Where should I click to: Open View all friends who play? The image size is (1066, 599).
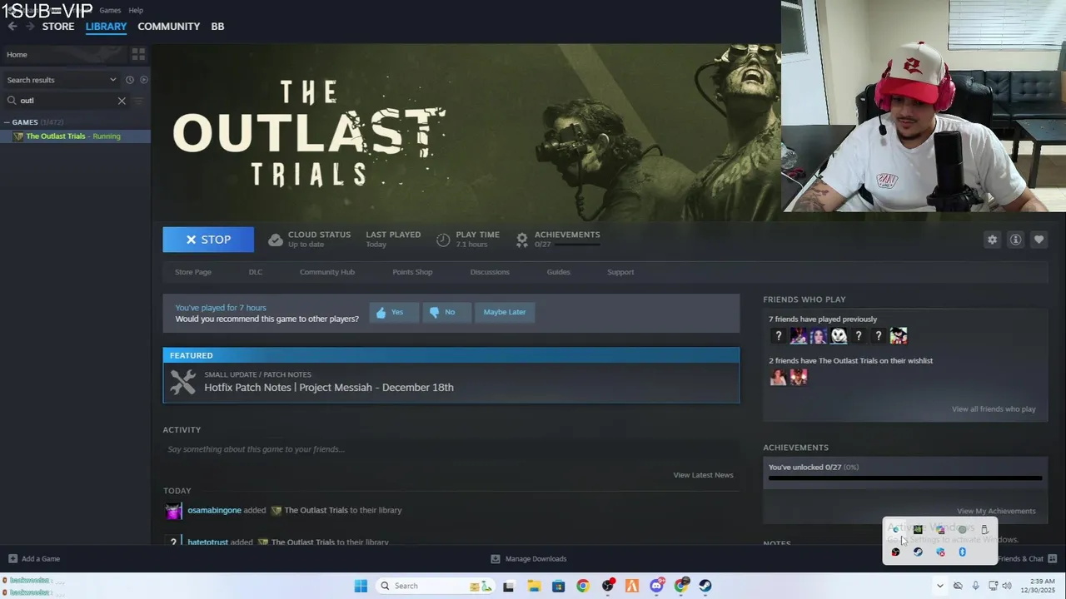(x=994, y=409)
